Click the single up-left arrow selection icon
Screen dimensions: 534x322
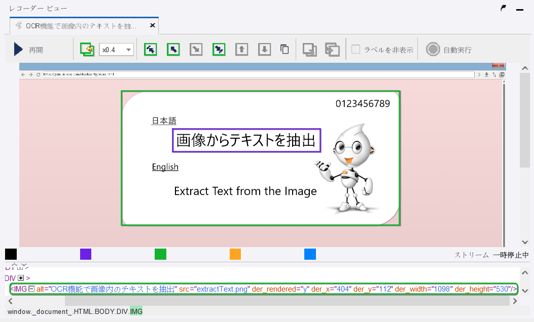point(173,50)
